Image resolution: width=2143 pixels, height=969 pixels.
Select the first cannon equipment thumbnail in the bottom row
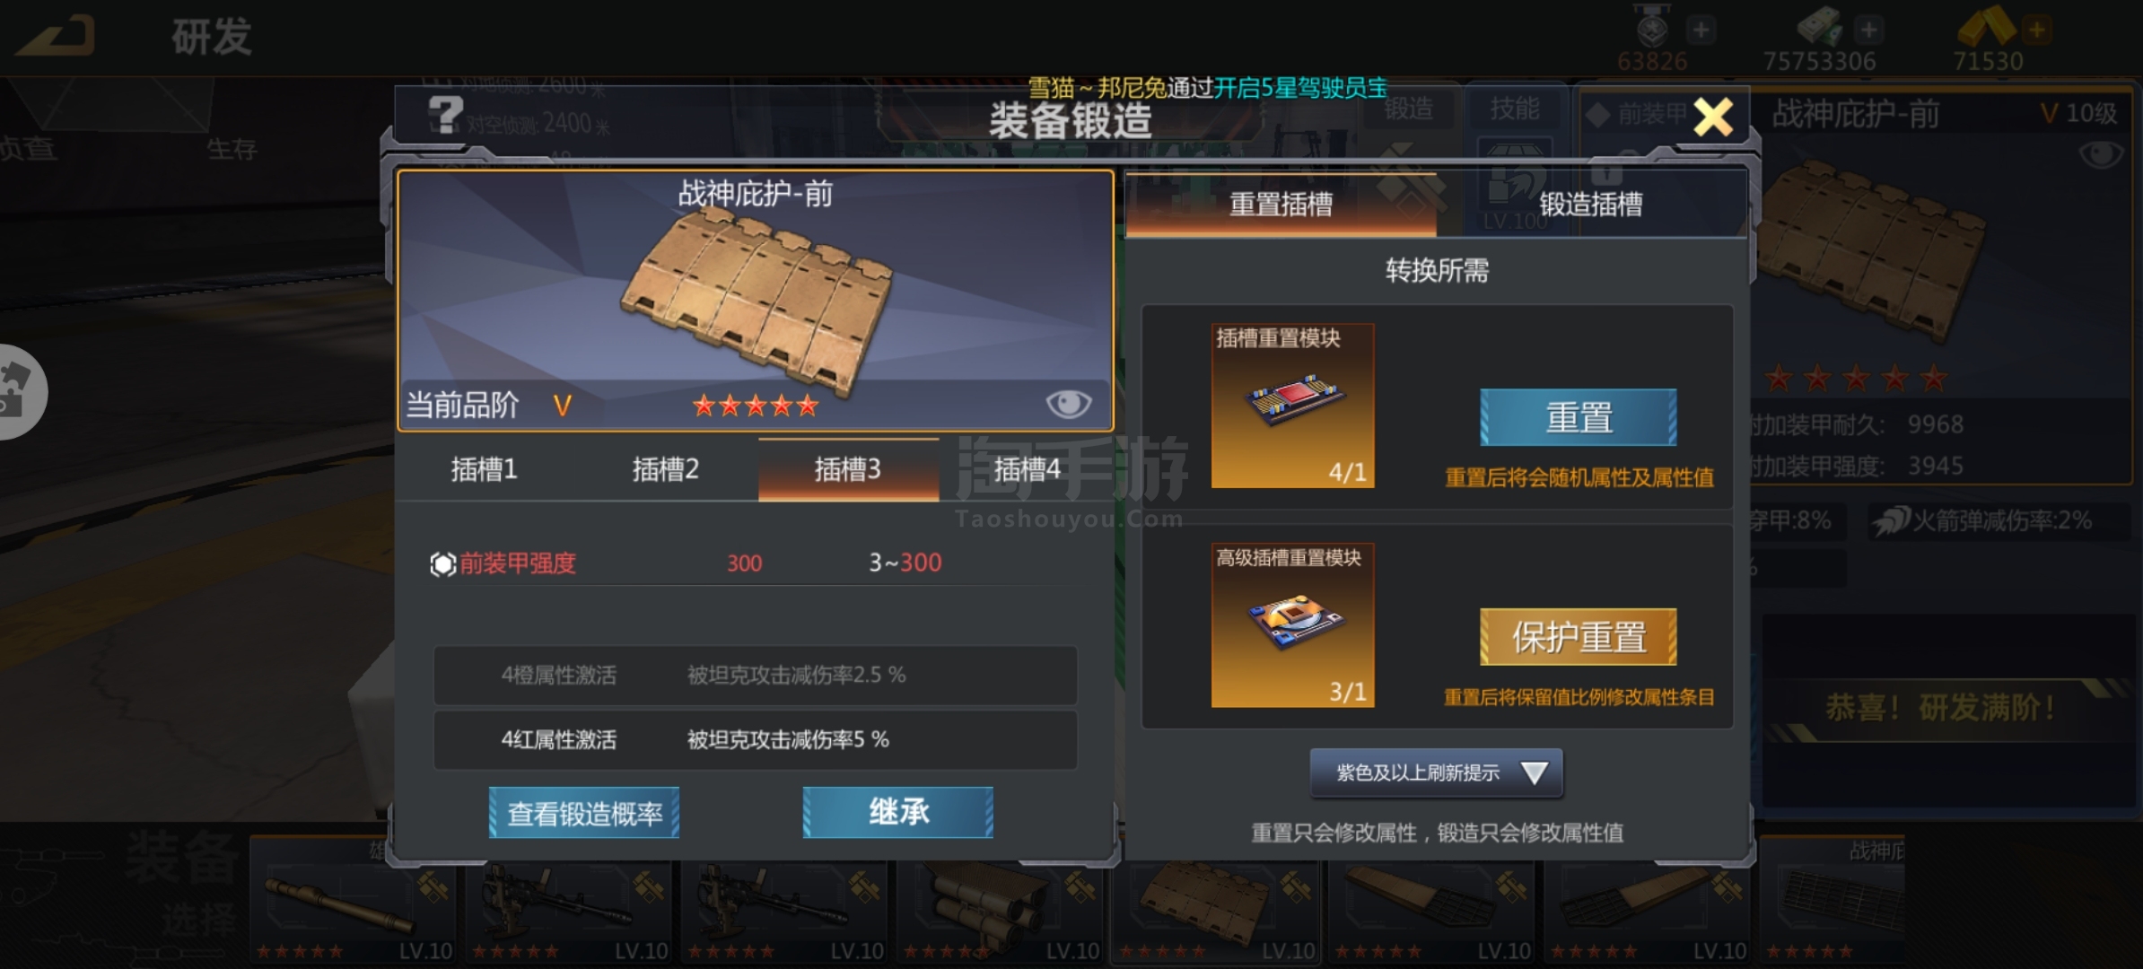pyautogui.click(x=352, y=900)
